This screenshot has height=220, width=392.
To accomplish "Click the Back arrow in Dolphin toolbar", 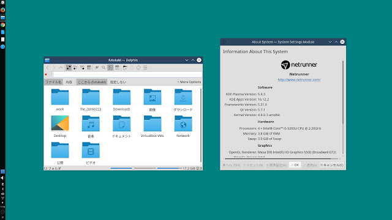I will pyautogui.click(x=48, y=68).
